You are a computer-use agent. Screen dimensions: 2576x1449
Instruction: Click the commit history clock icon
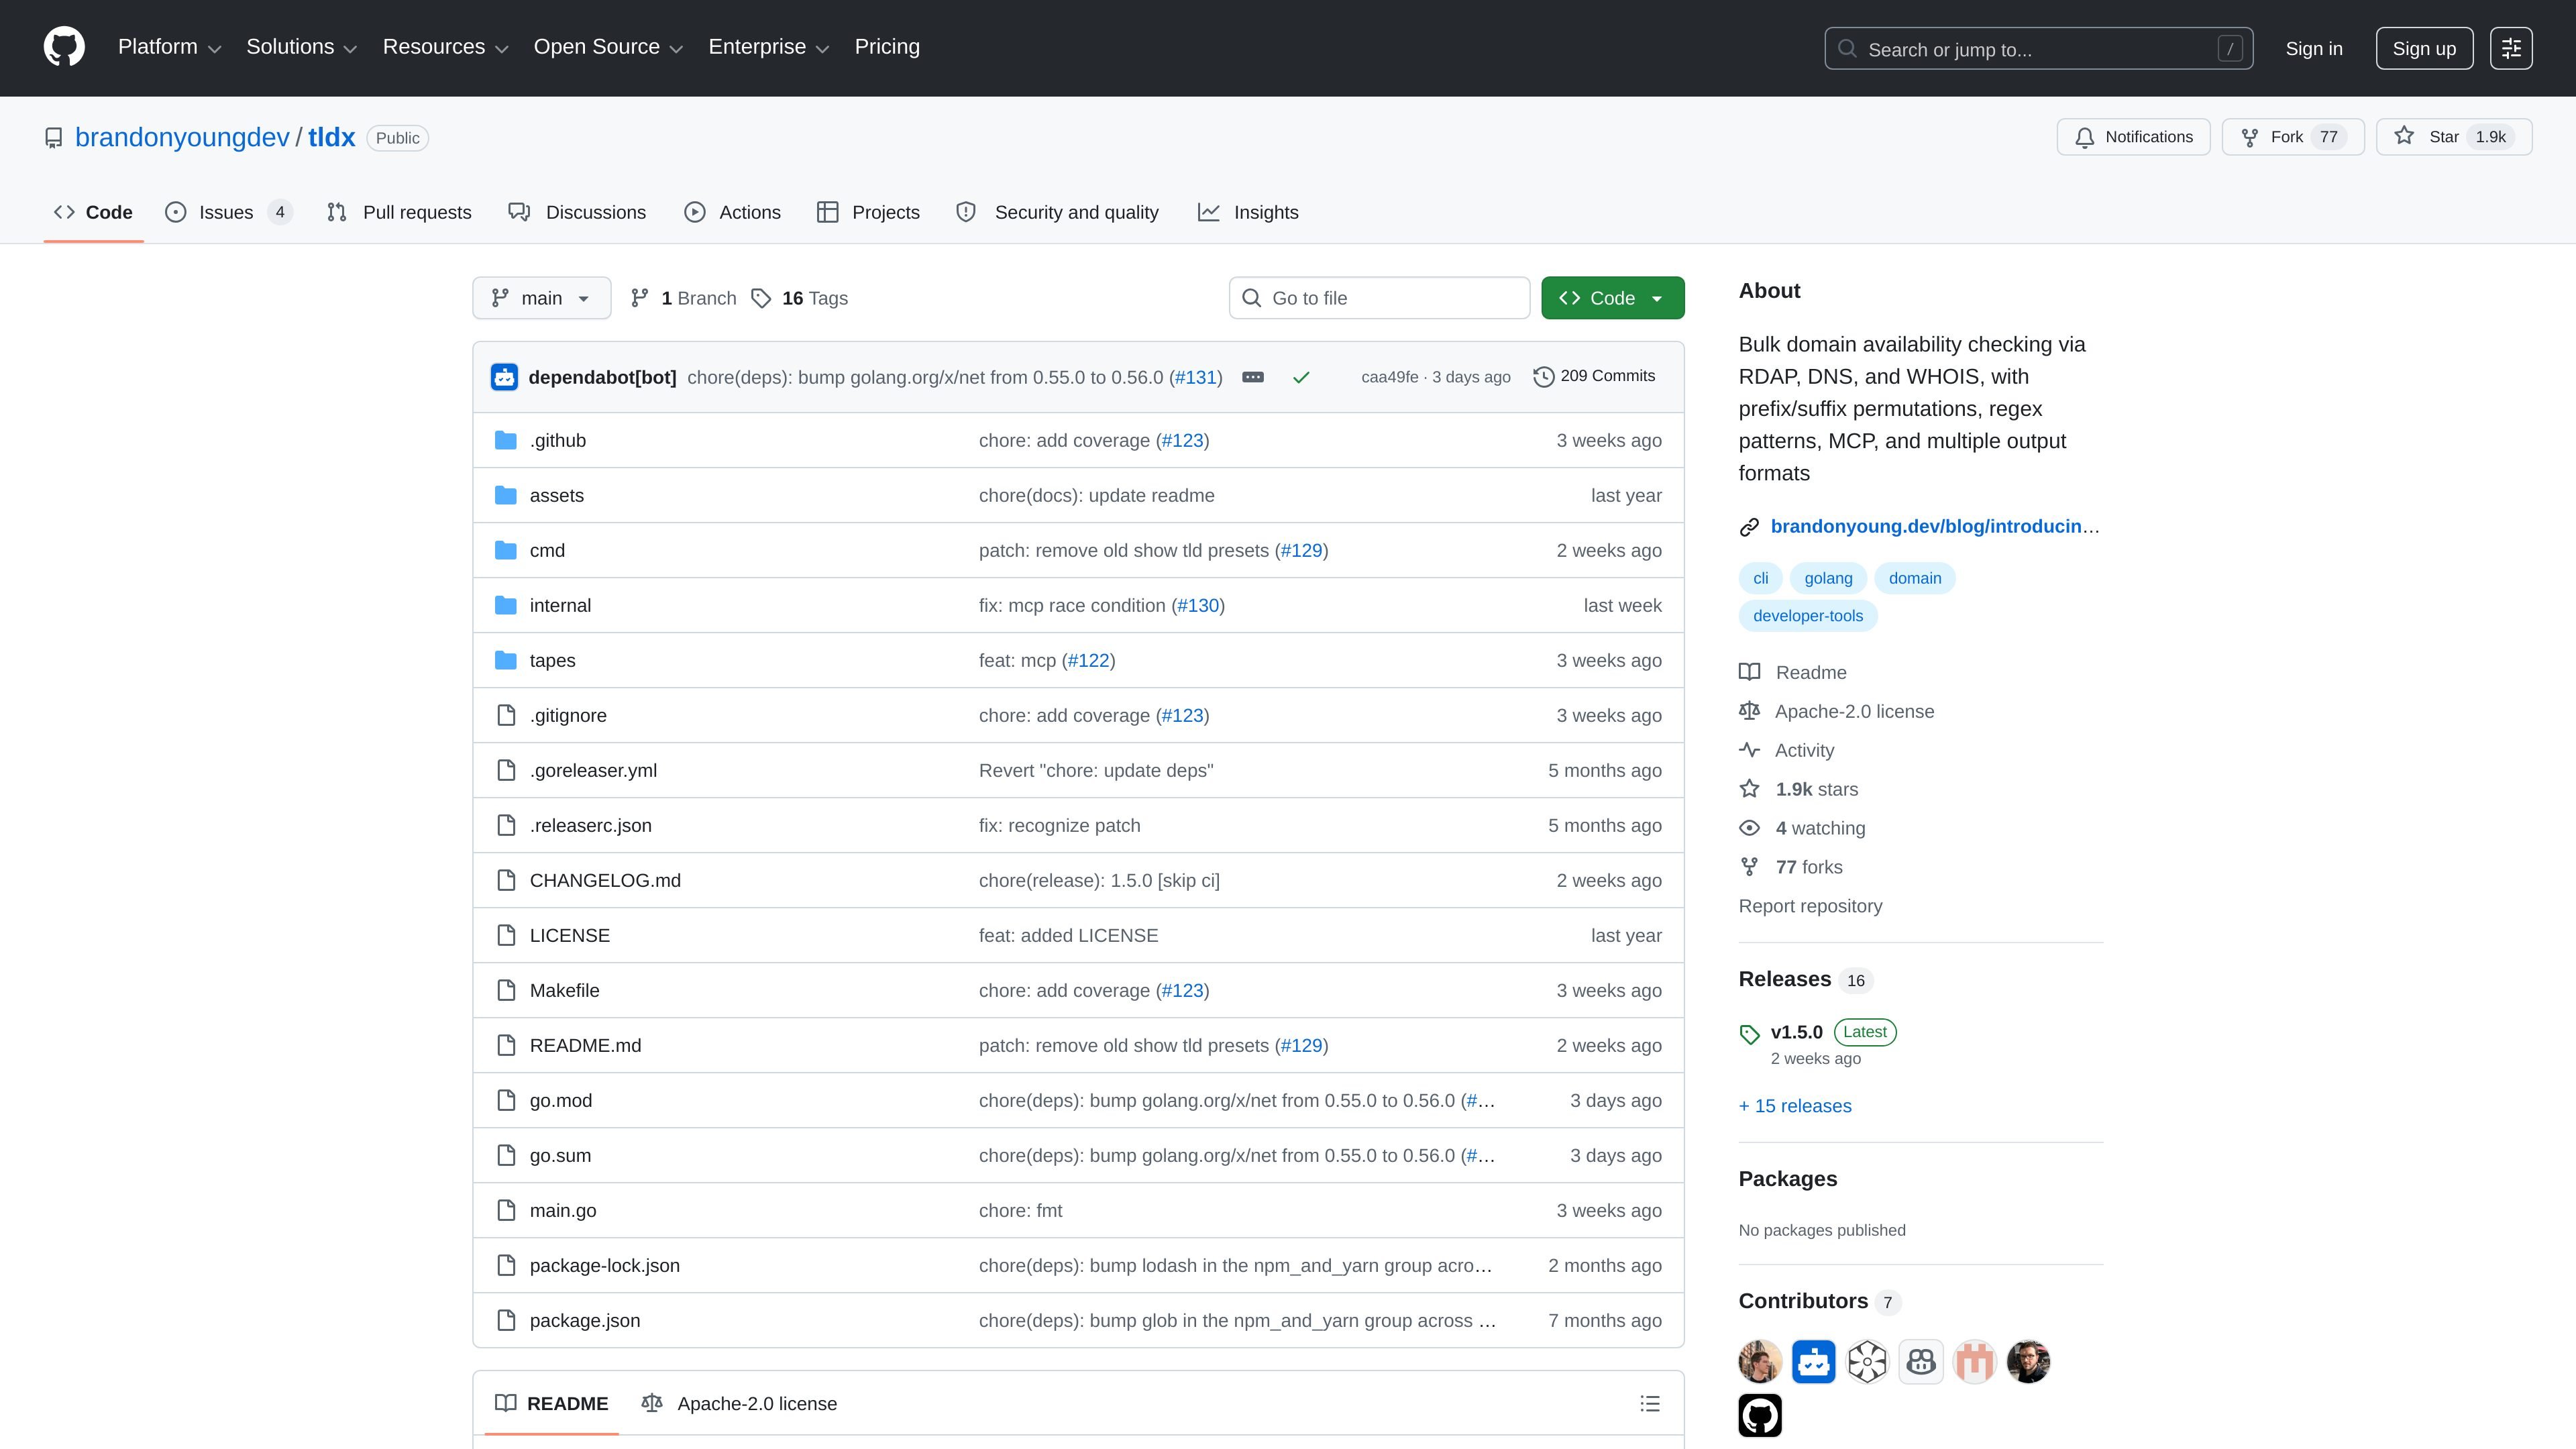point(1544,377)
